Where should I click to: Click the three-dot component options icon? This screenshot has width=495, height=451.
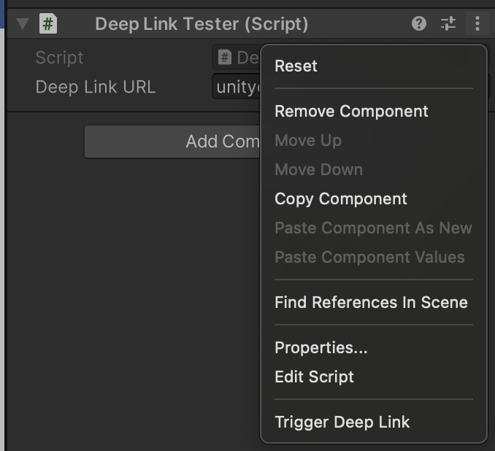click(x=477, y=24)
